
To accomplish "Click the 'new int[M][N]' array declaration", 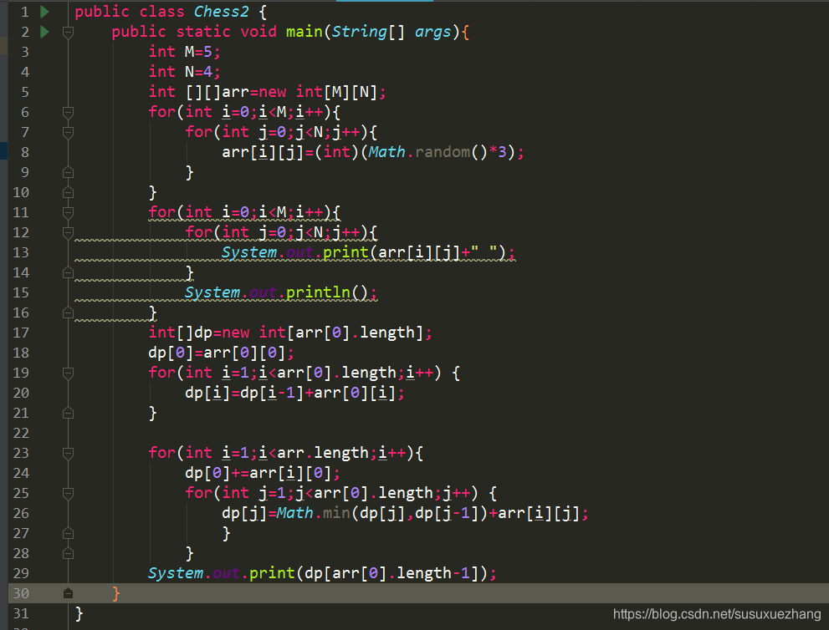I will pos(318,92).
